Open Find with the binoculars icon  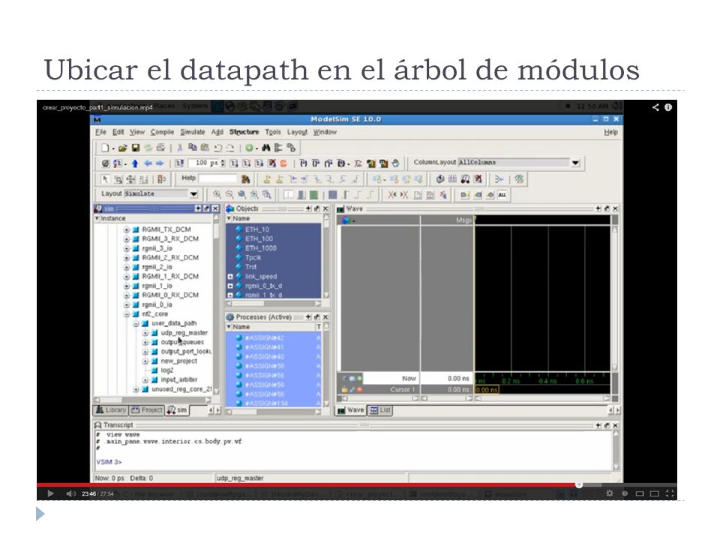click(265, 148)
